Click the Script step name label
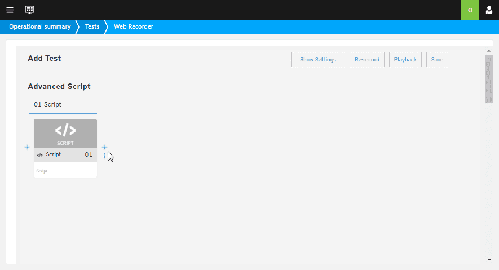499x270 pixels. 53,154
